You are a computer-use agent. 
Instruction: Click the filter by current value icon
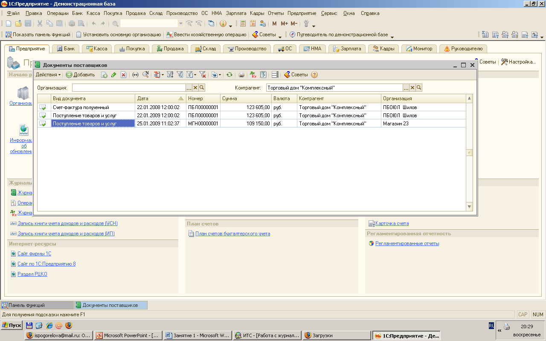pos(180,75)
